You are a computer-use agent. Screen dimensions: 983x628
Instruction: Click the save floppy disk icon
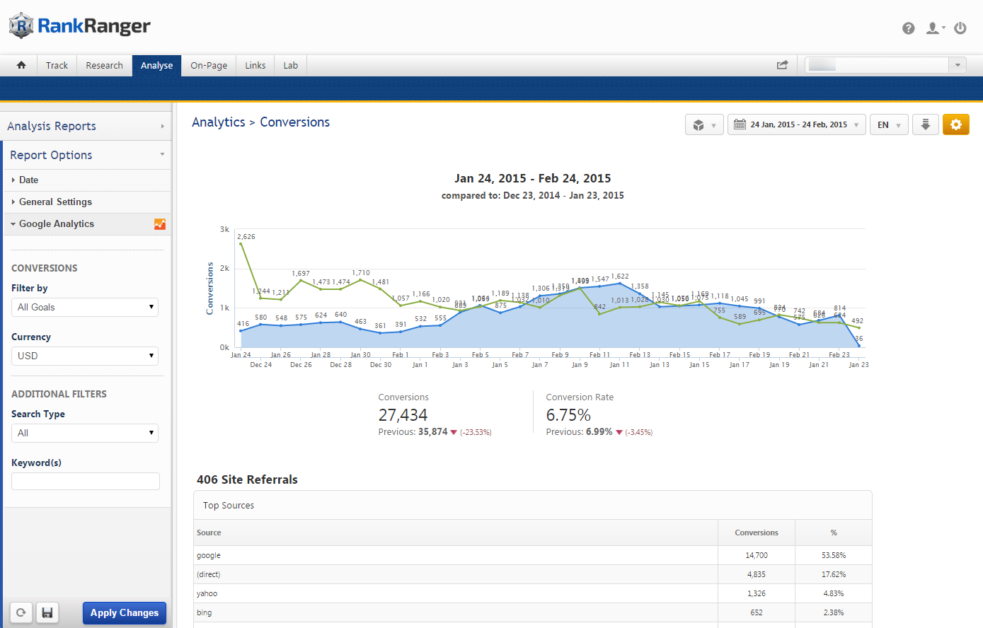pos(47,612)
